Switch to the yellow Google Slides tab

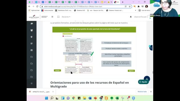click(x=103, y=2)
